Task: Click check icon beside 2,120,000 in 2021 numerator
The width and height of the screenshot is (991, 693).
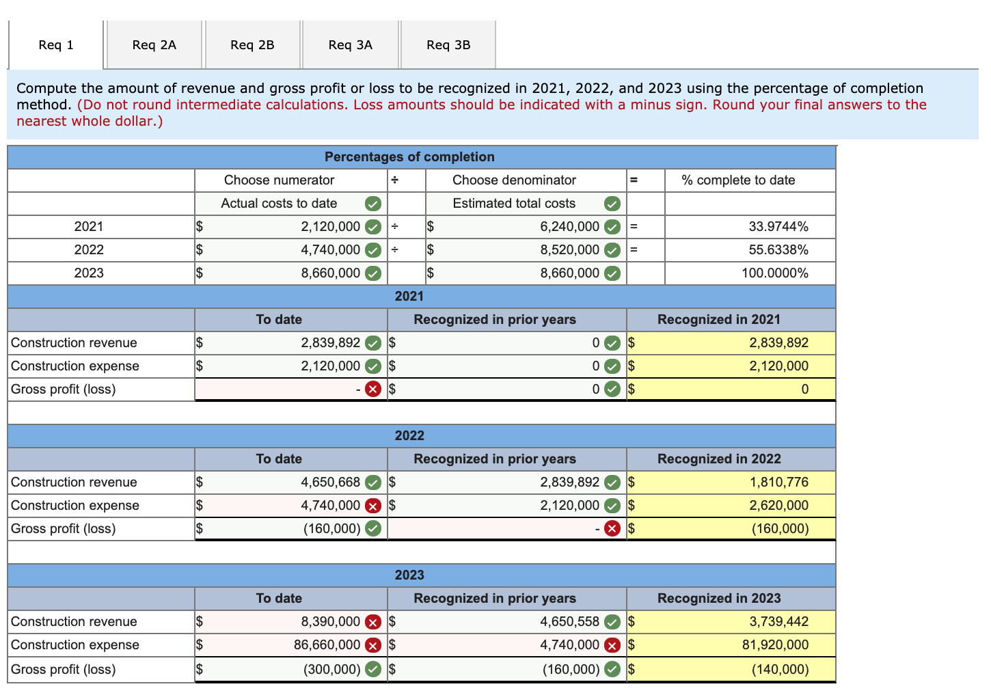Action: (x=372, y=227)
